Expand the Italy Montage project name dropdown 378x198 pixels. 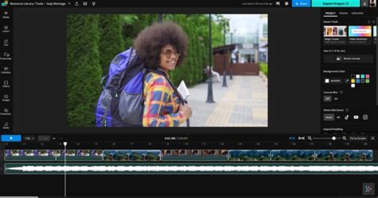point(69,4)
